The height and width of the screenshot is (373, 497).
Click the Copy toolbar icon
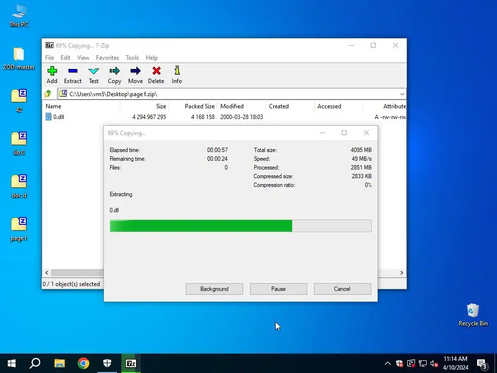coord(115,75)
